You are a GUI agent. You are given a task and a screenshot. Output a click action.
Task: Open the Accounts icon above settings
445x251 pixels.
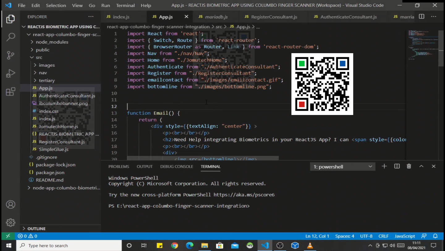[11, 204]
